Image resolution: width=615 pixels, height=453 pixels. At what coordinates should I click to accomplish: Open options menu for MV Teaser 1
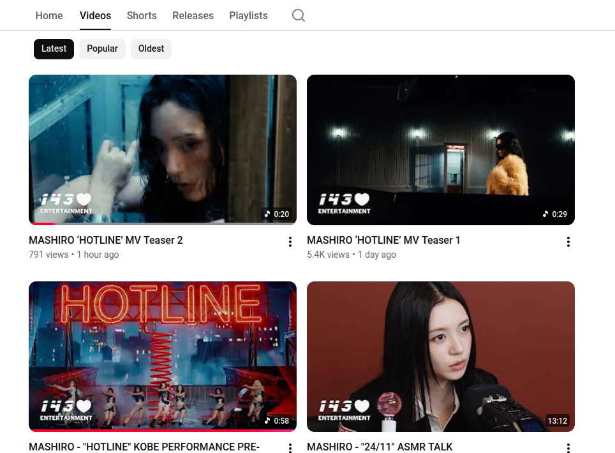[x=568, y=242]
